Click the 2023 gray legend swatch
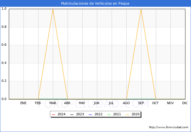Screen dimensions: 191x132 pos(72,114)
